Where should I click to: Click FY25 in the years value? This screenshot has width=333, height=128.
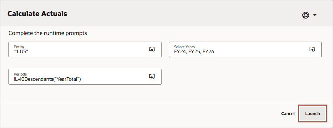(x=194, y=51)
